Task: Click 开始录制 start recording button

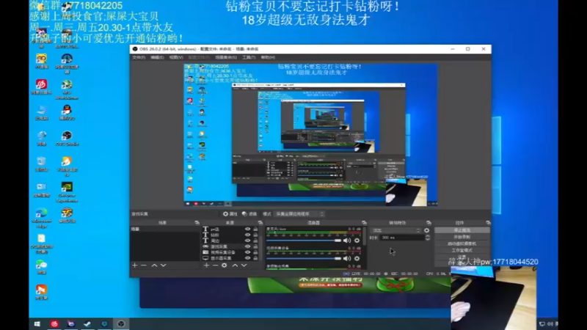Action: 462,237
